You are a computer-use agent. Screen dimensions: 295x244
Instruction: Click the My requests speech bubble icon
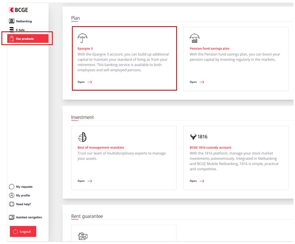coord(12,187)
